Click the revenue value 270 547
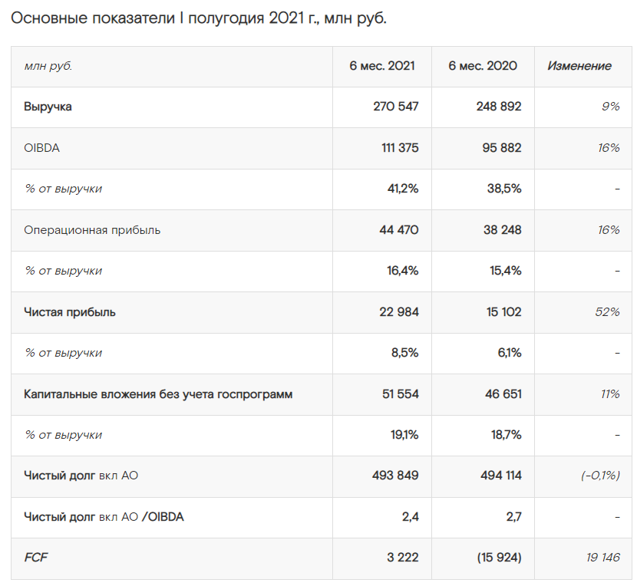 [396, 107]
